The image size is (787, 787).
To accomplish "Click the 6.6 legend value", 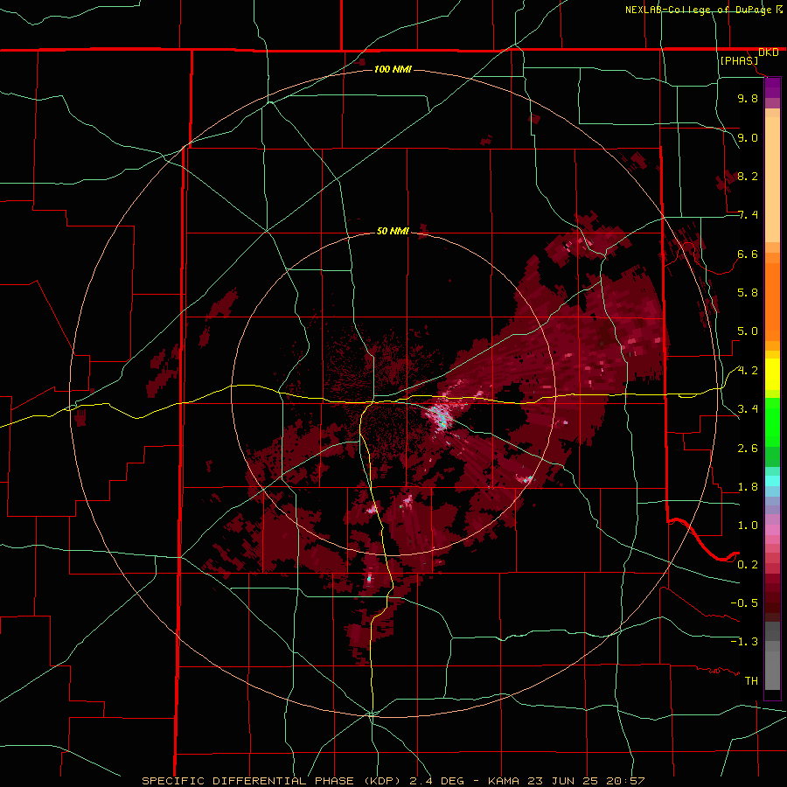I will click(748, 254).
